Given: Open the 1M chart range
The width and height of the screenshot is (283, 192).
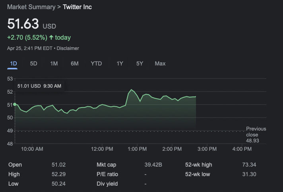Looking at the screenshot, I should [x=54, y=63].
